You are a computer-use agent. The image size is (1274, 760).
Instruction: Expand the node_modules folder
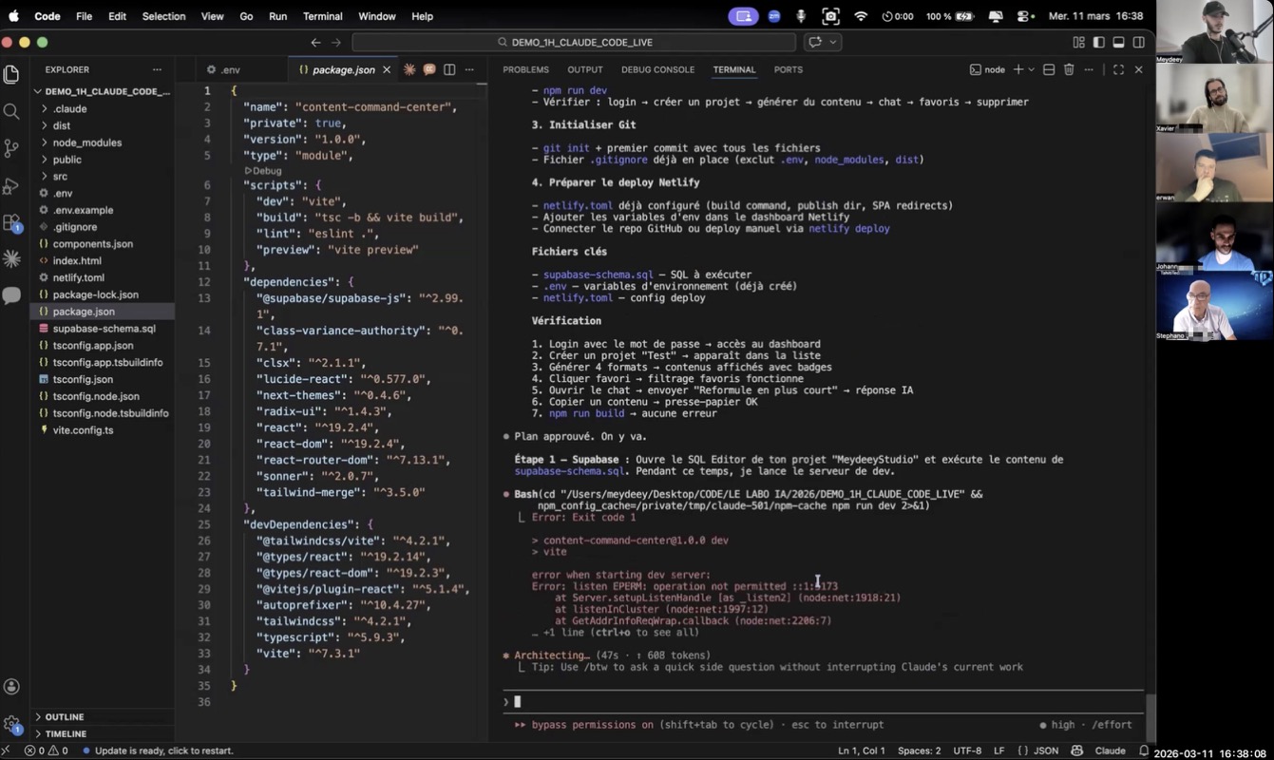coord(86,142)
